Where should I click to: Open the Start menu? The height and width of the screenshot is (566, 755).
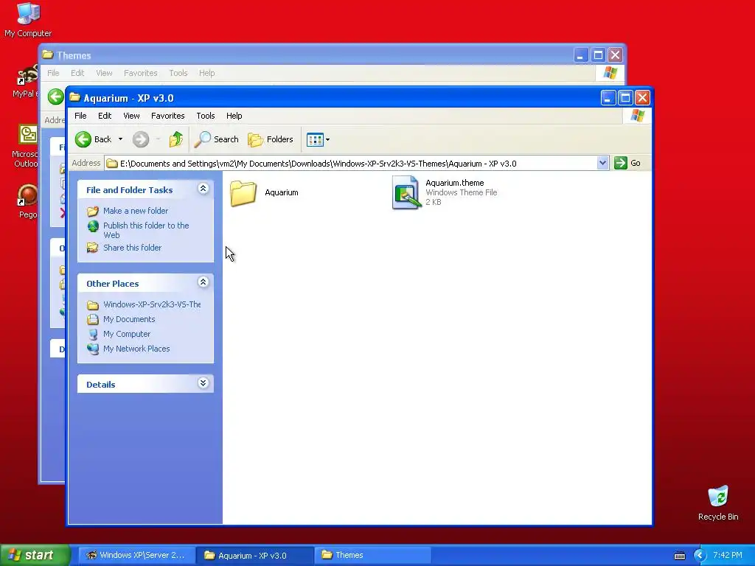[35, 556]
